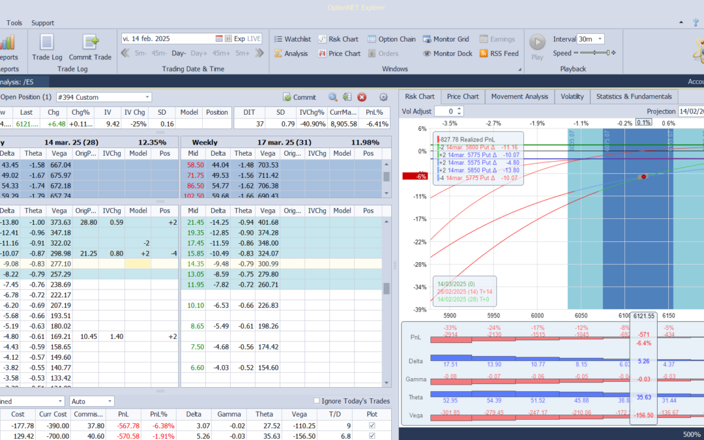Click the red delete position icon

362,97
